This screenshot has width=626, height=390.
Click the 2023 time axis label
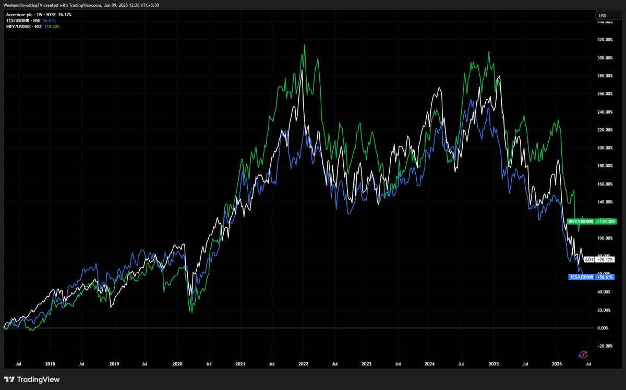pos(366,363)
